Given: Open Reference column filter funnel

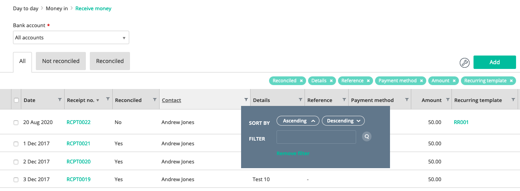Looking at the screenshot, I should click(x=344, y=100).
